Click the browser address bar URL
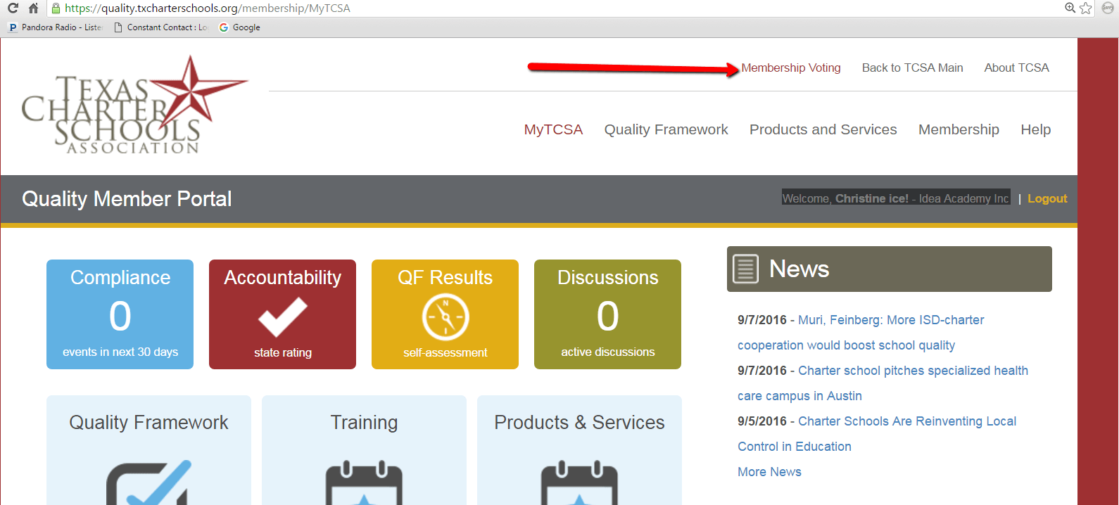The height and width of the screenshot is (505, 1119). [208, 8]
